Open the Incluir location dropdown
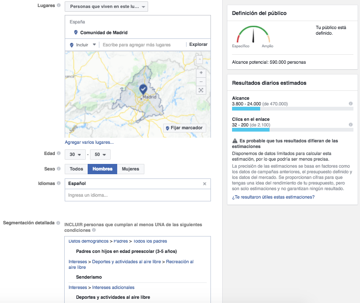The image size is (360, 303). [x=83, y=45]
